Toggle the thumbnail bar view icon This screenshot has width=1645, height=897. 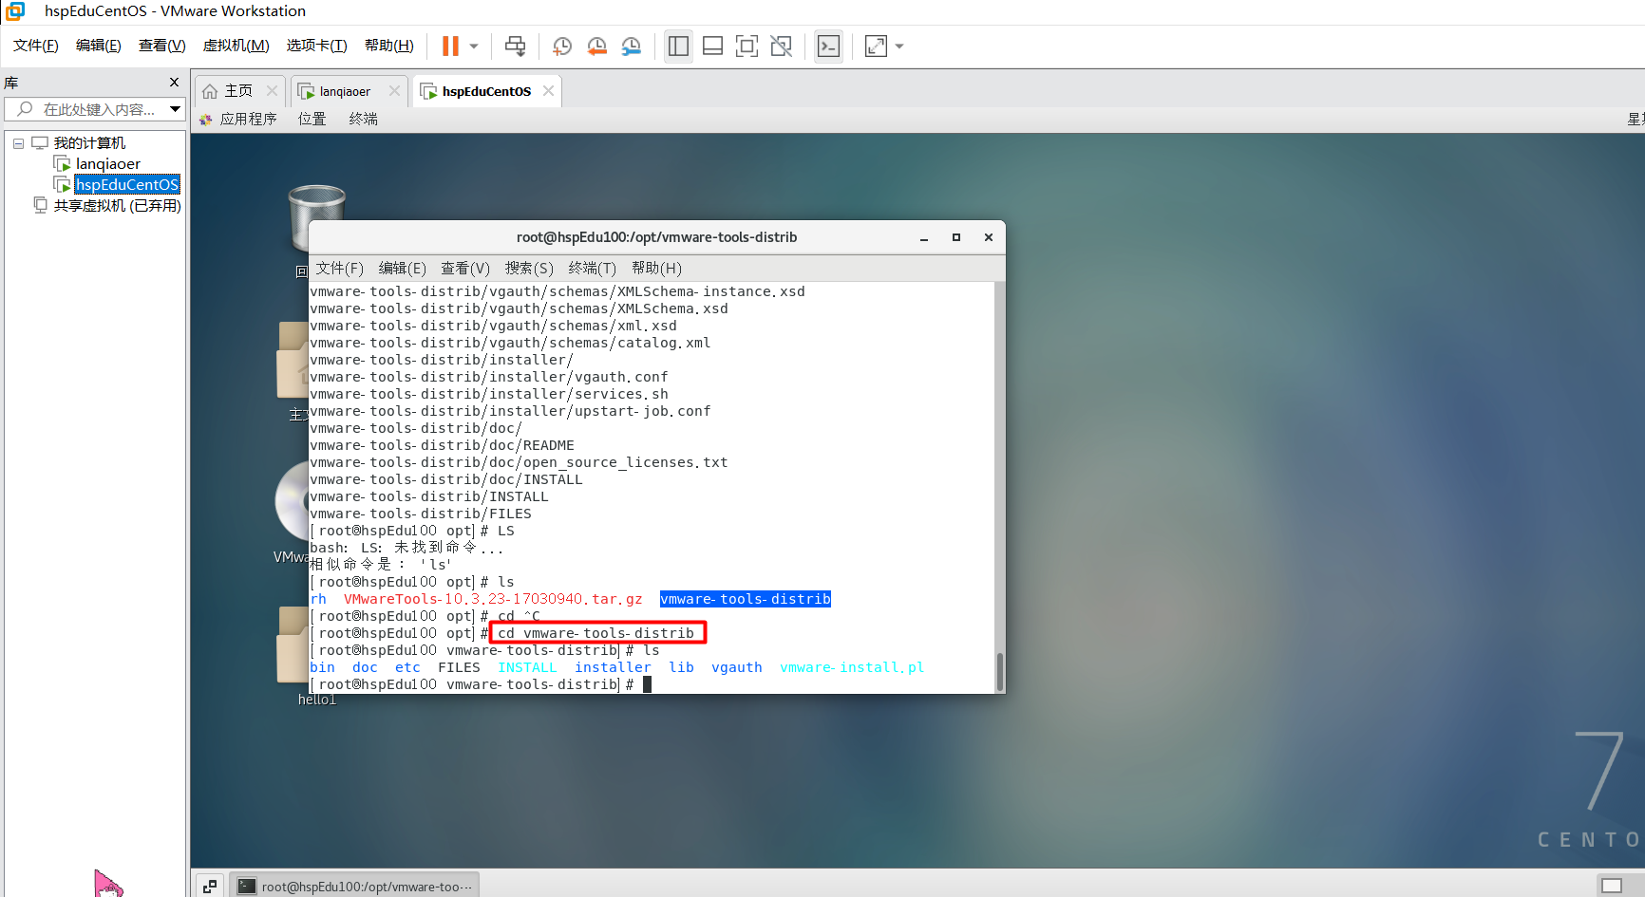point(712,46)
